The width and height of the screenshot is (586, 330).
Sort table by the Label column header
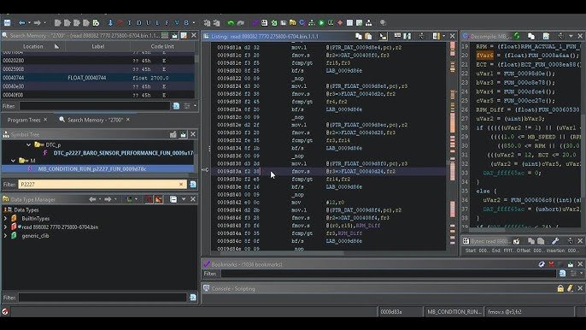pyautogui.click(x=98, y=46)
